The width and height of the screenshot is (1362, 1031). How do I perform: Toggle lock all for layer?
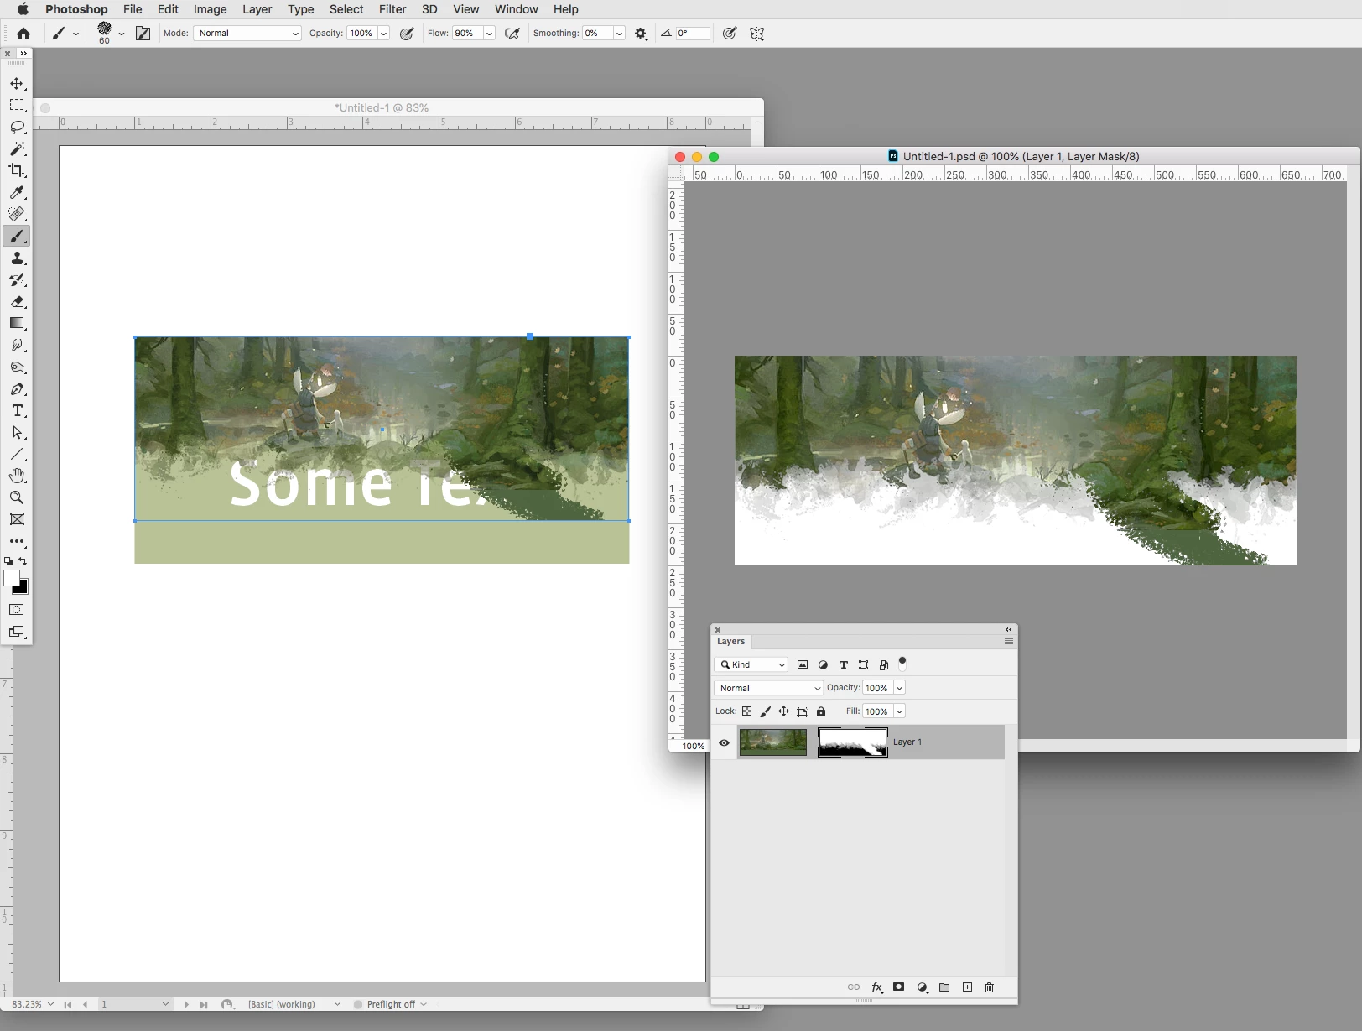click(x=821, y=711)
